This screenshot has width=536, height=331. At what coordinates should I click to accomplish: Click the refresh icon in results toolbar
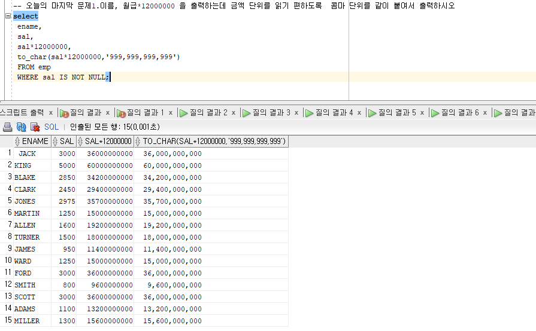(21, 127)
